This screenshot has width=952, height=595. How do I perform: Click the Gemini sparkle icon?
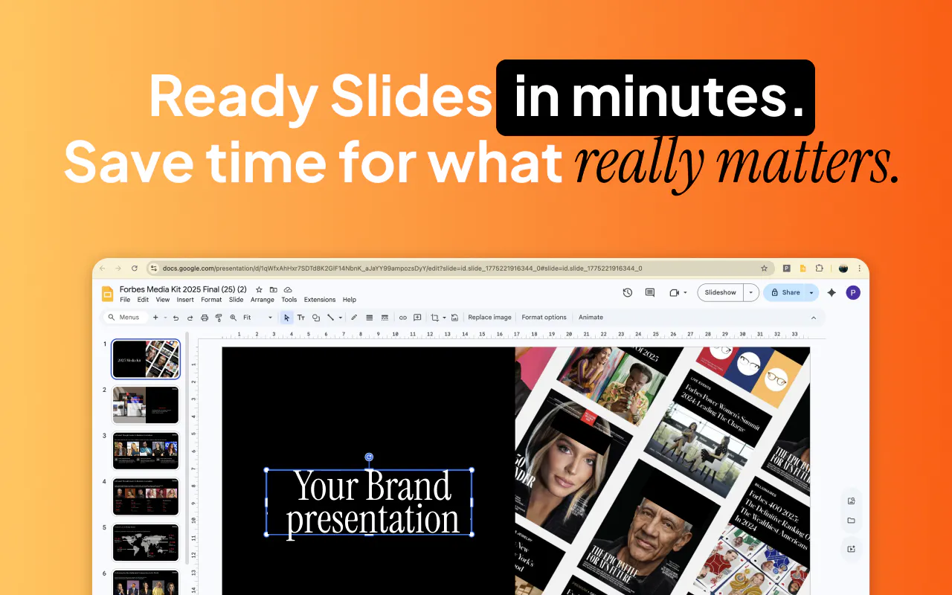coord(832,292)
